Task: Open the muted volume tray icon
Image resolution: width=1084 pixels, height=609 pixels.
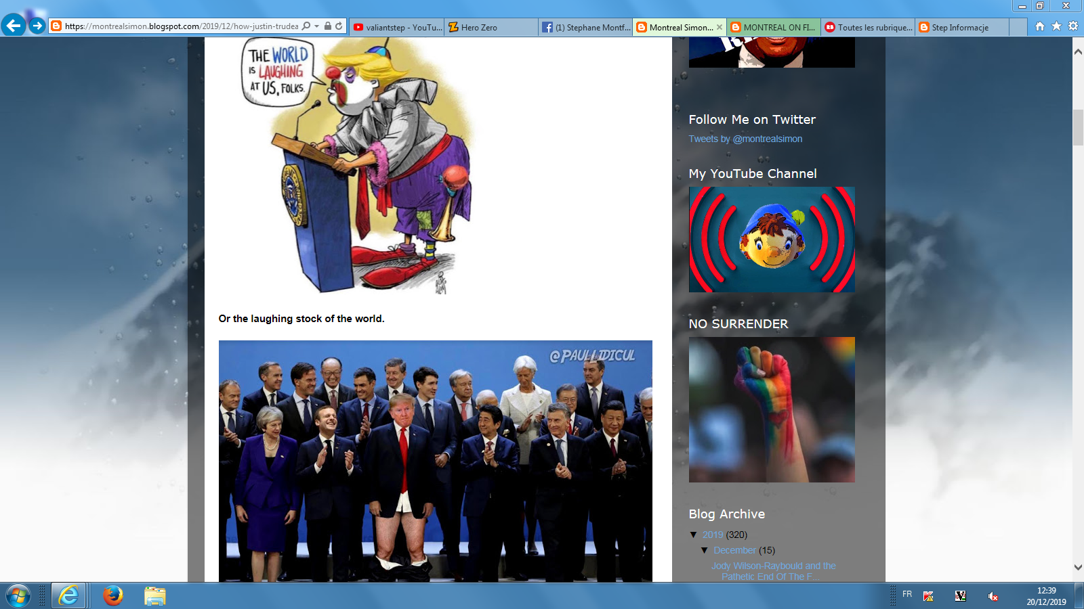Action: point(993,596)
